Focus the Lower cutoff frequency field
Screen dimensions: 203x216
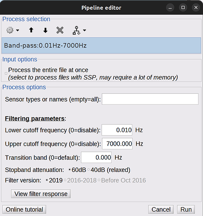coord(117,130)
